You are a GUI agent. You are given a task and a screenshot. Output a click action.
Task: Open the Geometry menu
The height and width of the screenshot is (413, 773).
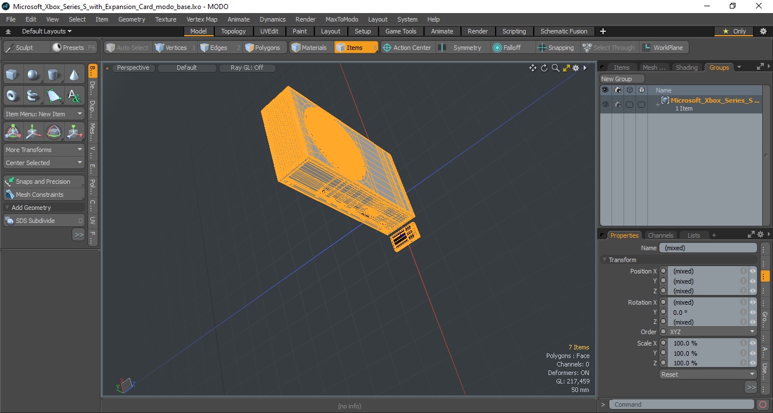(x=132, y=19)
